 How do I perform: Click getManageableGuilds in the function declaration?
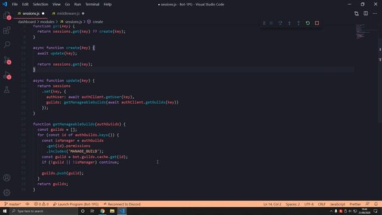(x=73, y=124)
